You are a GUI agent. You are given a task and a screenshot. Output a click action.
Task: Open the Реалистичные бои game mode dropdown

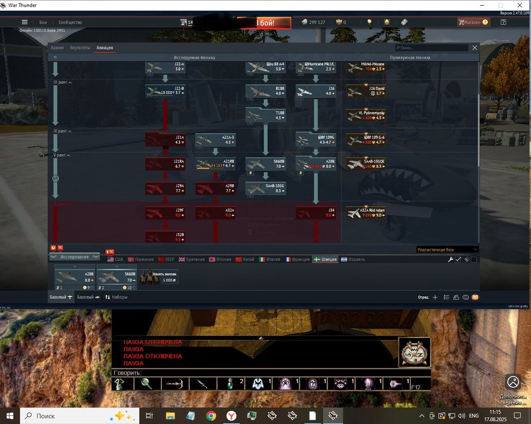tap(447, 250)
